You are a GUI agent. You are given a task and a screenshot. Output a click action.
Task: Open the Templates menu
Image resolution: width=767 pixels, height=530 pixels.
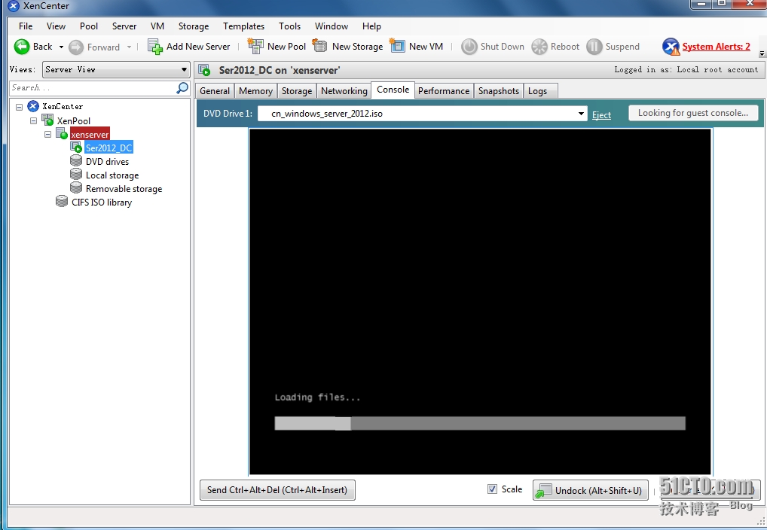pos(243,26)
